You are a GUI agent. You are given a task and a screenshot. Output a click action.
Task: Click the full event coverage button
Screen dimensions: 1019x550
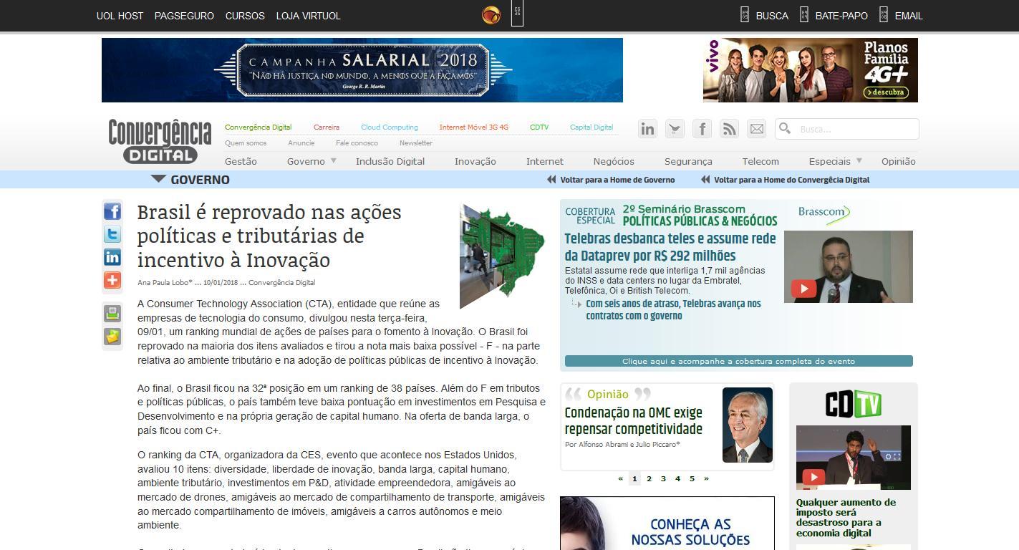[738, 361]
